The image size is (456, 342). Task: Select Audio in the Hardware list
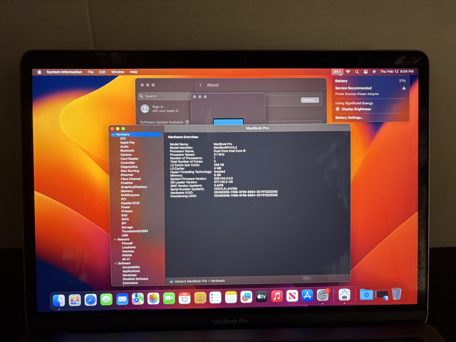click(x=125, y=146)
